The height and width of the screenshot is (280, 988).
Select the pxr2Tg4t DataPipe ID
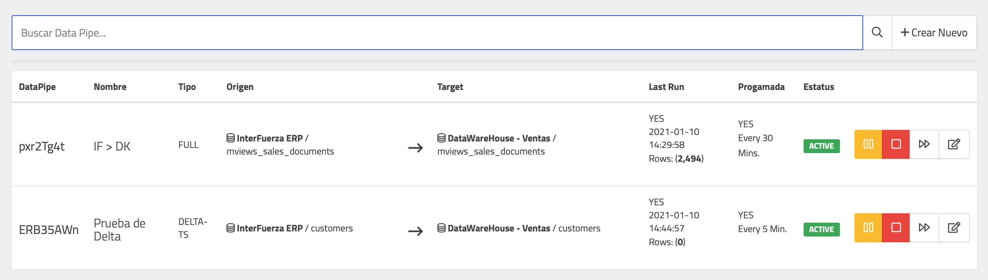coord(42,146)
